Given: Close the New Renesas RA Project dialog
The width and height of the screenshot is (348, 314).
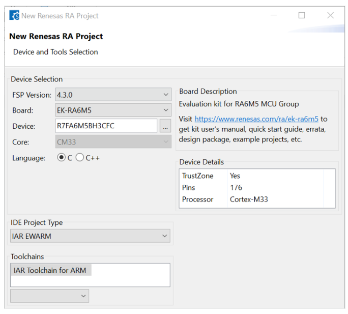Looking at the screenshot, I should [331, 15].
